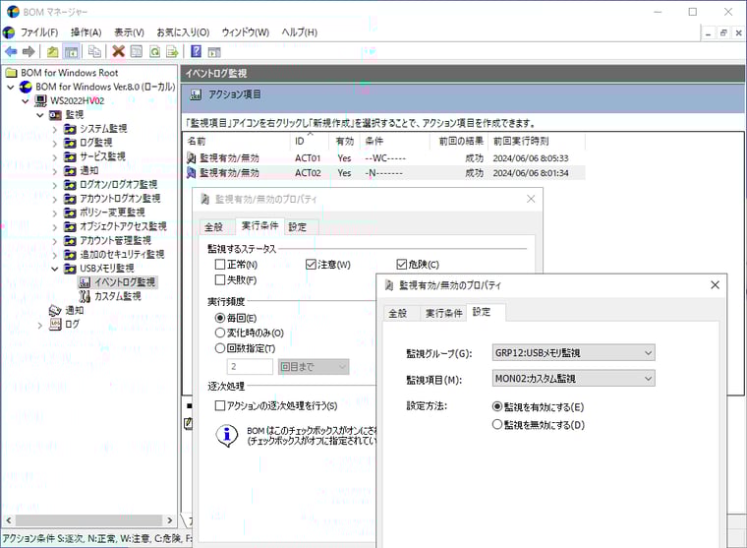This screenshot has height=548, width=747.
Task: Switch to 全般 tab in front properties dialog
Action: [401, 313]
